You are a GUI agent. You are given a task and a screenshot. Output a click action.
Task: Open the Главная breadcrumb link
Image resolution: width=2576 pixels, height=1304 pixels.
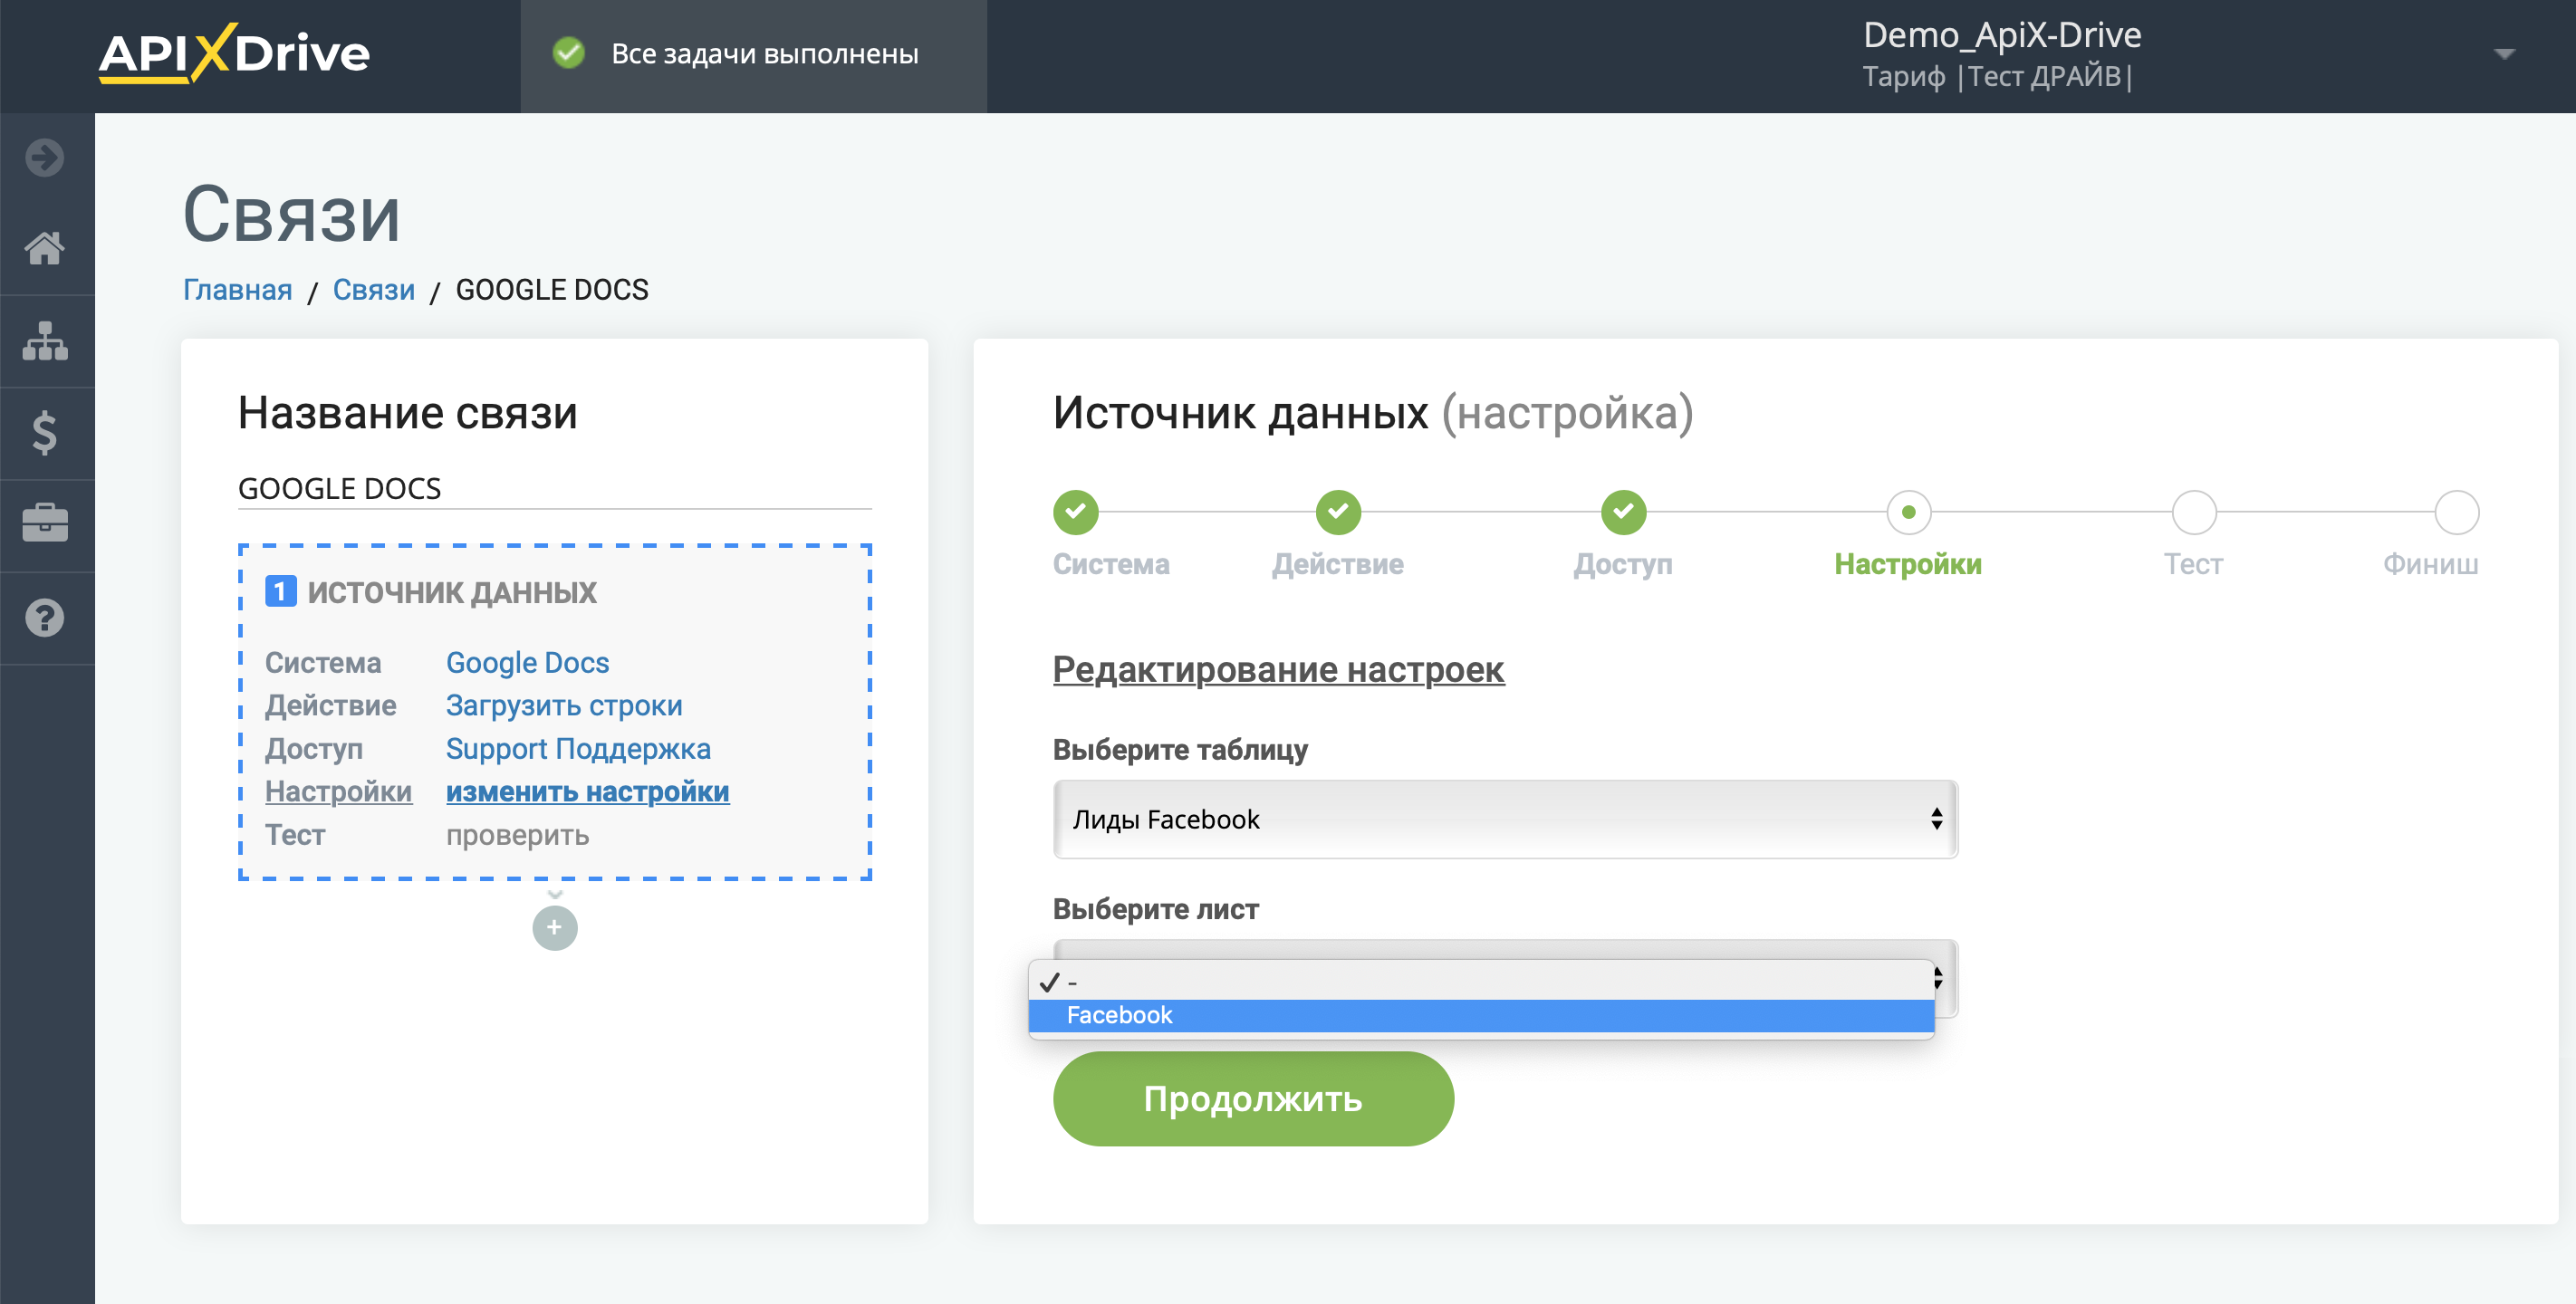(237, 289)
